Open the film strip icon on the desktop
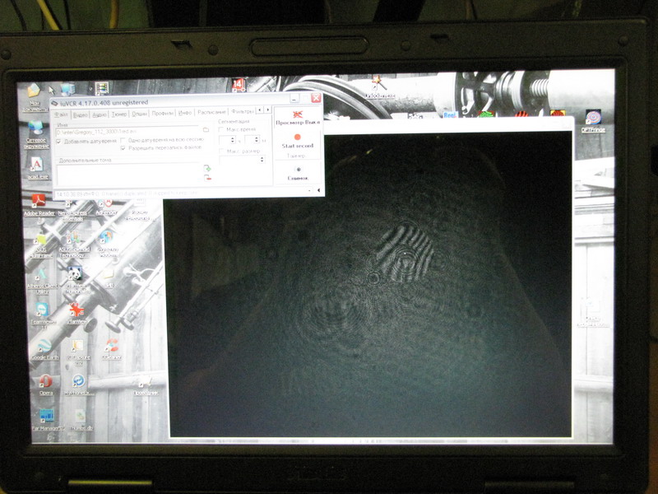 pyautogui.click(x=101, y=87)
